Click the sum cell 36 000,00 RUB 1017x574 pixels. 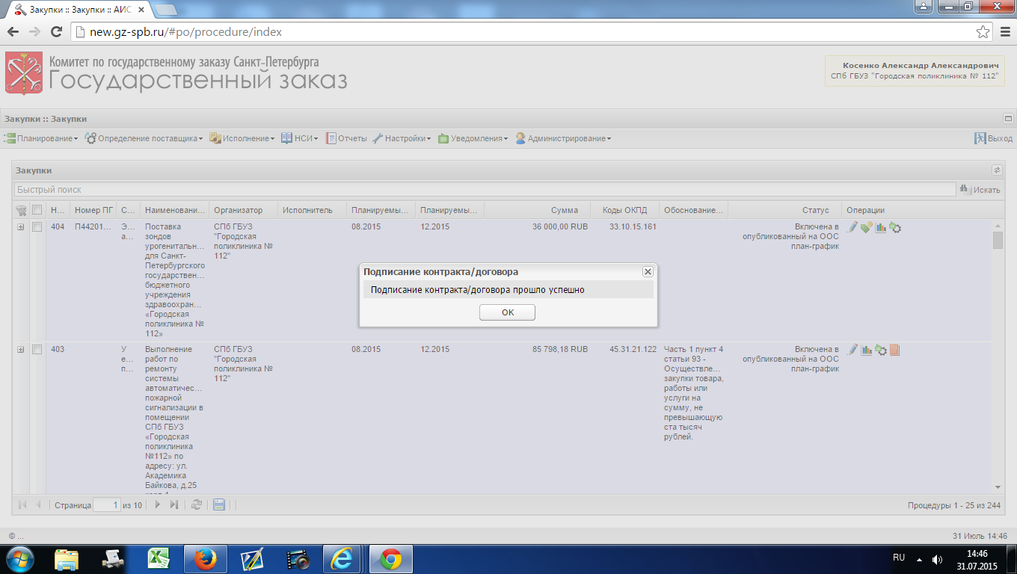tap(560, 226)
